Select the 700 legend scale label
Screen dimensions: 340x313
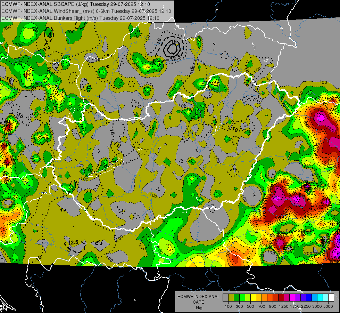coord(262,306)
